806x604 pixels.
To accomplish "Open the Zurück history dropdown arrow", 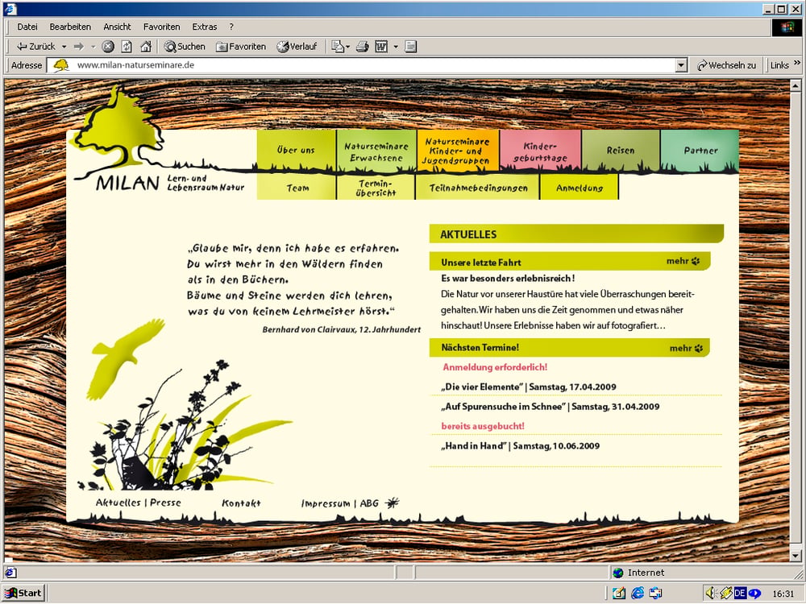I will (x=64, y=47).
